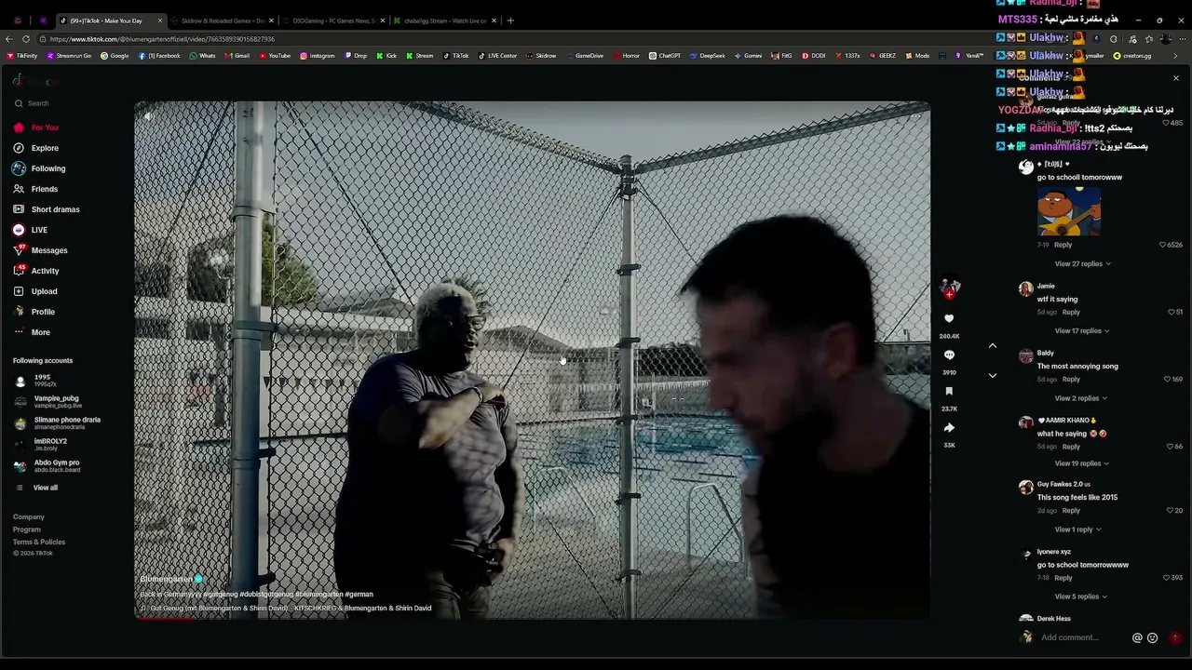1192x670 pixels.
Task: Reply to Guy Fawkes 2.0's comment
Action: coord(1071,511)
